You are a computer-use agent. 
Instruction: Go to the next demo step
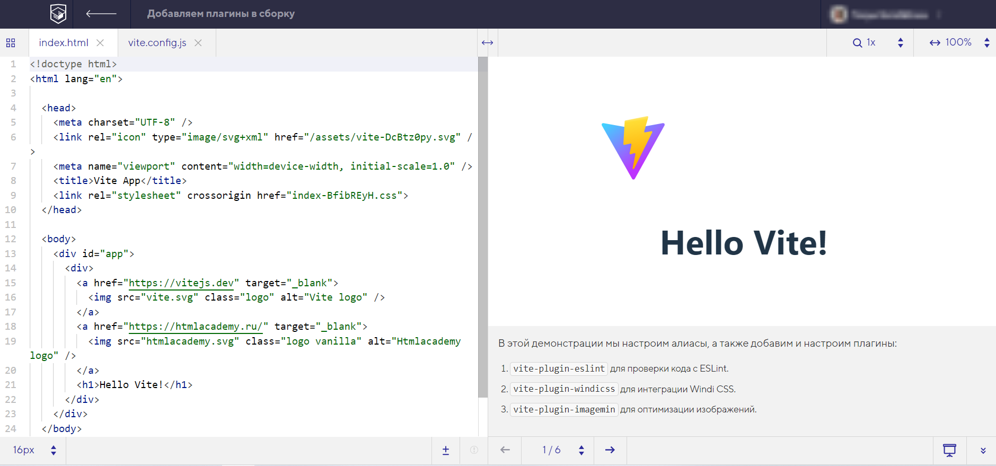tap(610, 450)
